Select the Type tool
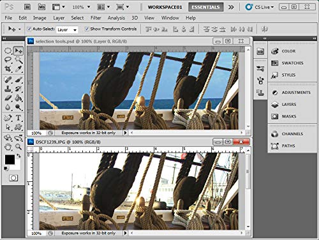Screen dimensions: 319x240 [19, 117]
